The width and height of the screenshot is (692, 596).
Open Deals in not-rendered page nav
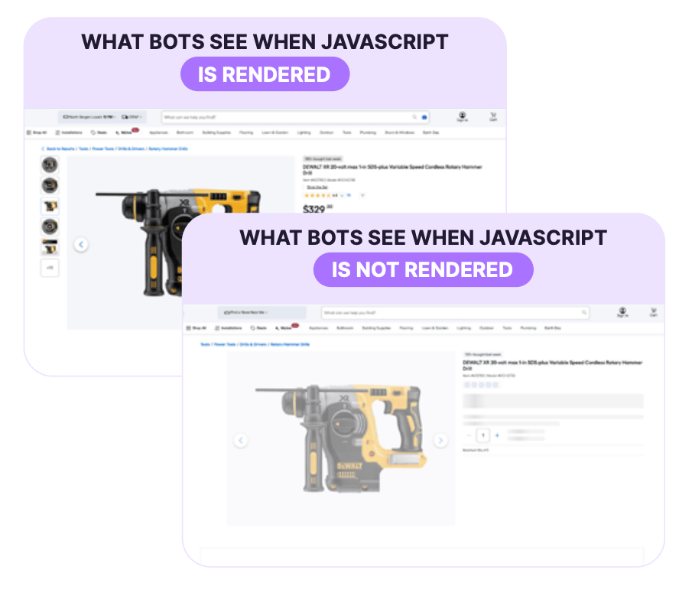tap(258, 328)
